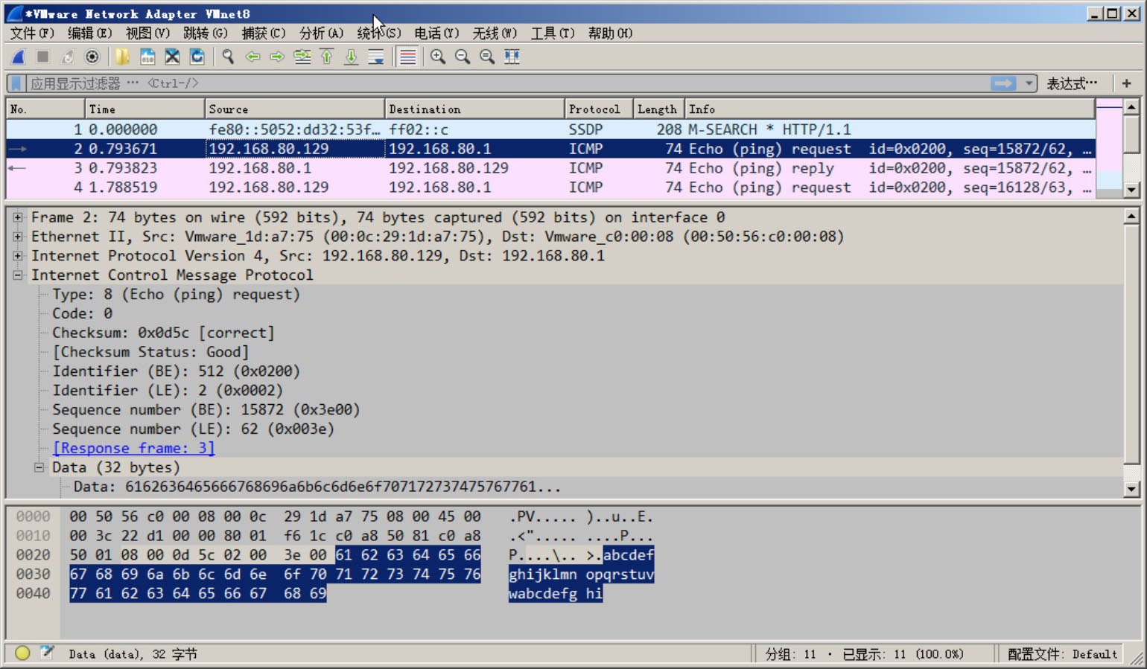Select packet 3 ICMP echo reply row
Viewport: 1147px width, 669px height.
[551, 168]
